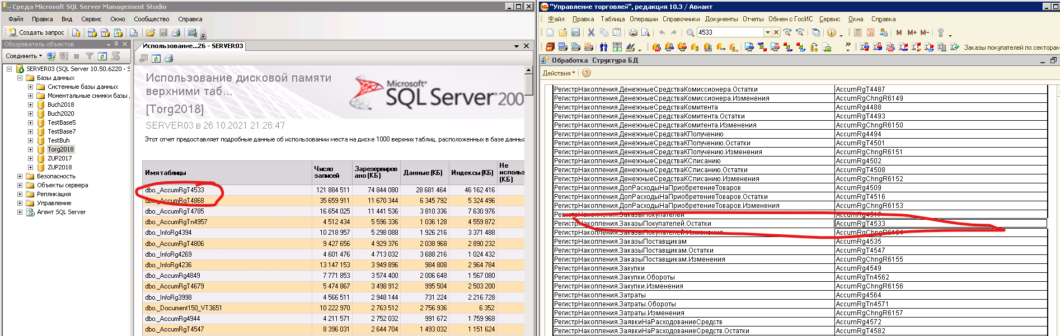The height and width of the screenshot is (336, 1060).
Task: Expand the Torg2018 database node
Action: [30, 149]
